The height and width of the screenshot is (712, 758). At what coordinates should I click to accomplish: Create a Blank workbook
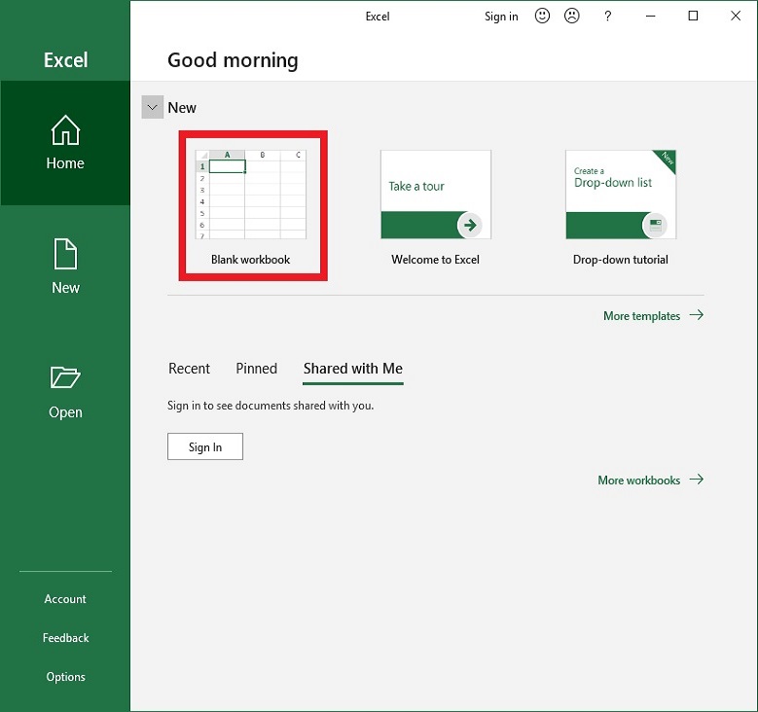click(251, 206)
